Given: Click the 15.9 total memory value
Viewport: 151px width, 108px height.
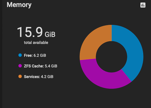Looking at the screenshot, I should (x=30, y=32).
